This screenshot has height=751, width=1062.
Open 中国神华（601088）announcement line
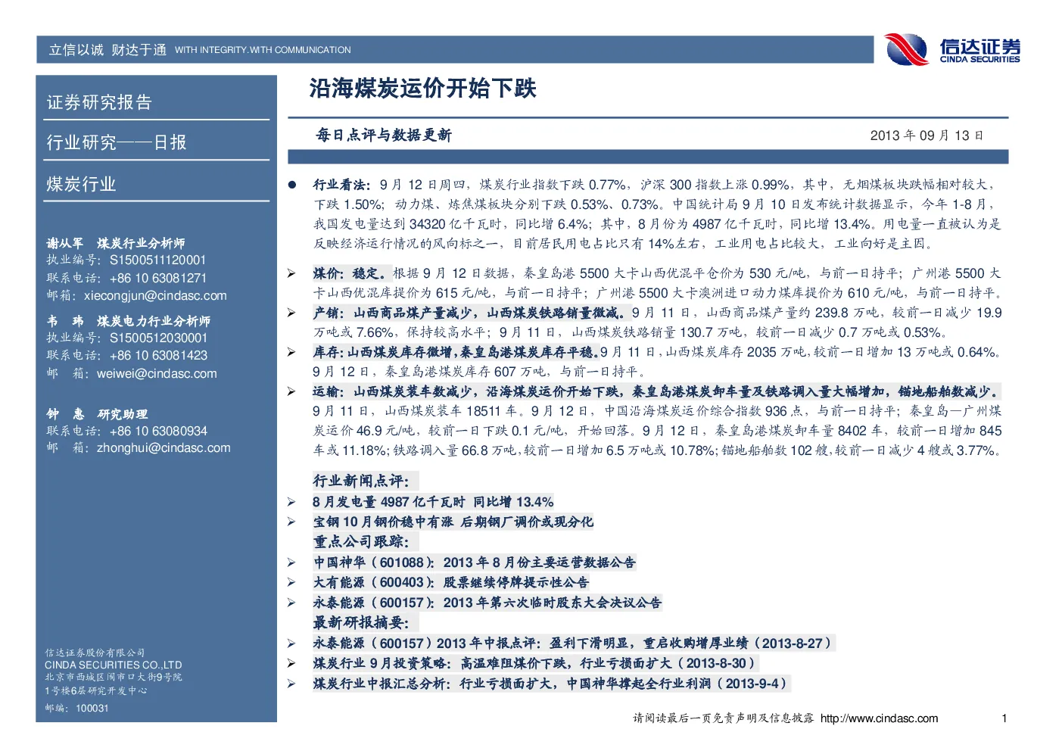[475, 562]
